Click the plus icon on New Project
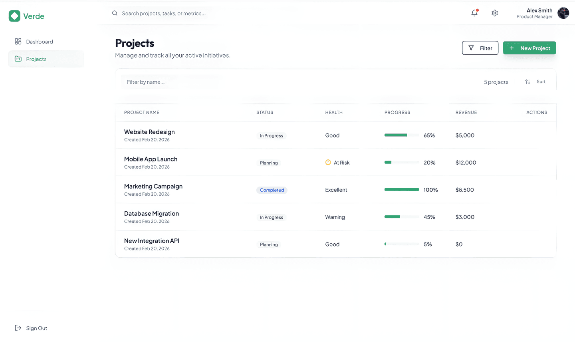The width and height of the screenshot is (575, 342). pos(512,48)
